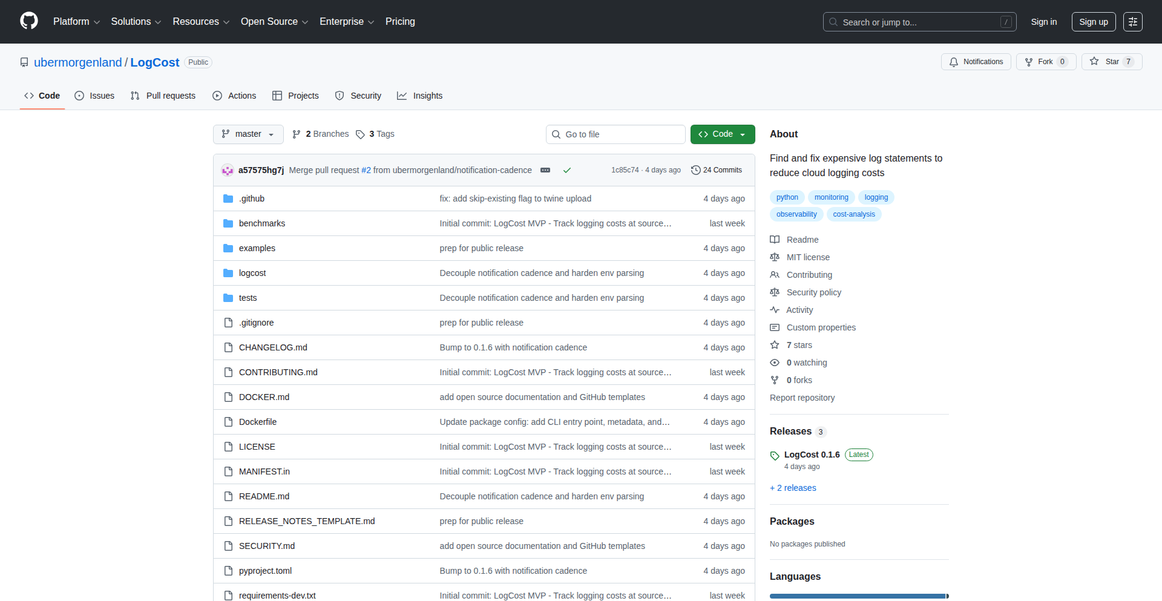Open the Actions tab

pyautogui.click(x=234, y=96)
